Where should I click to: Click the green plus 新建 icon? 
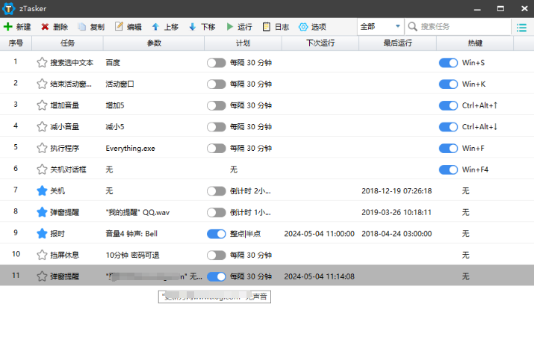point(7,26)
